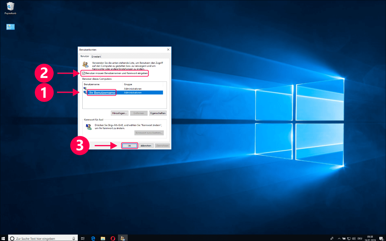Open network status tray icon

(349, 238)
